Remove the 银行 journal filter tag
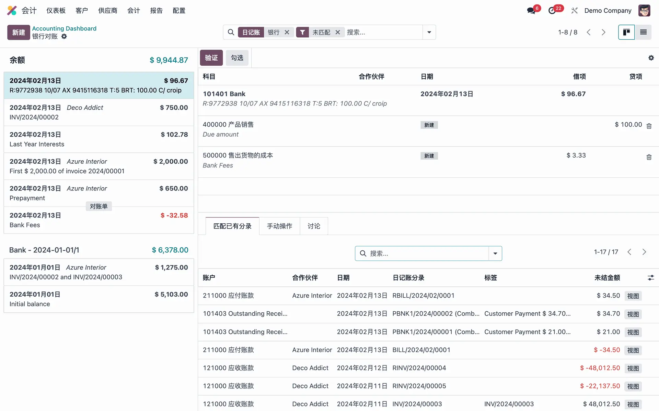The width and height of the screenshot is (659, 411). 287,32
